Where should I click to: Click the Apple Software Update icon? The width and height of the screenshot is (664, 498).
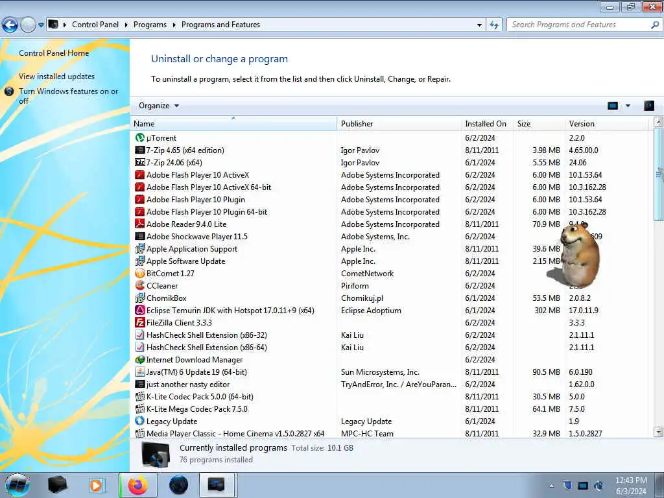[x=140, y=261]
